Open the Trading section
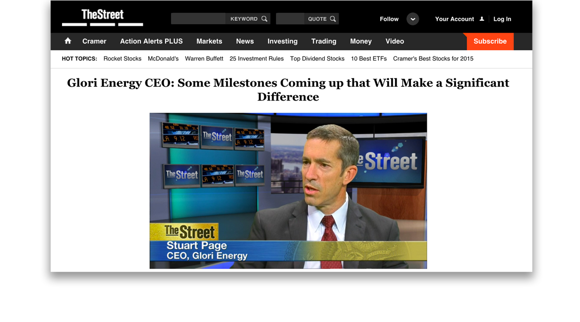This screenshot has height=322, width=580. point(324,42)
